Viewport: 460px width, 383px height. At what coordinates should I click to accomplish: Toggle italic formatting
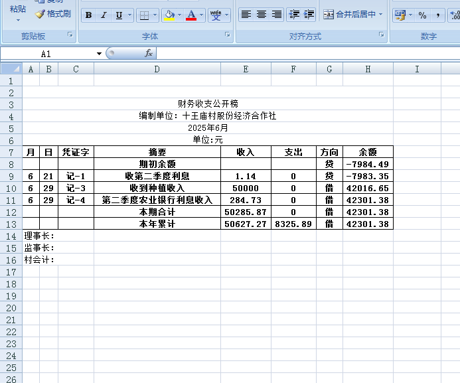coord(104,15)
